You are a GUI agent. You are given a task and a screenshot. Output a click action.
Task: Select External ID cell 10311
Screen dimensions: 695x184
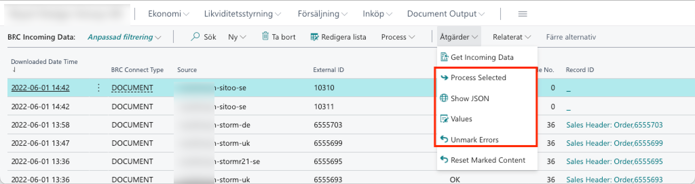pyautogui.click(x=324, y=107)
